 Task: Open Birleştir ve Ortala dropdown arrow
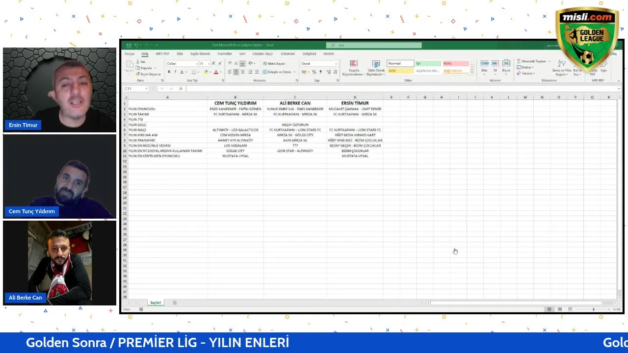tap(295, 72)
